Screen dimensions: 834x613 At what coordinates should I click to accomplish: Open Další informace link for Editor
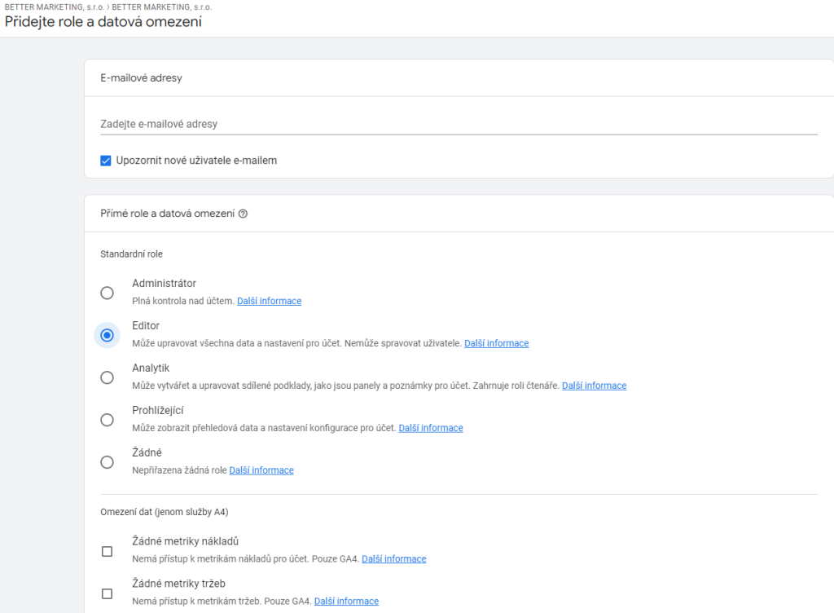[x=496, y=343]
